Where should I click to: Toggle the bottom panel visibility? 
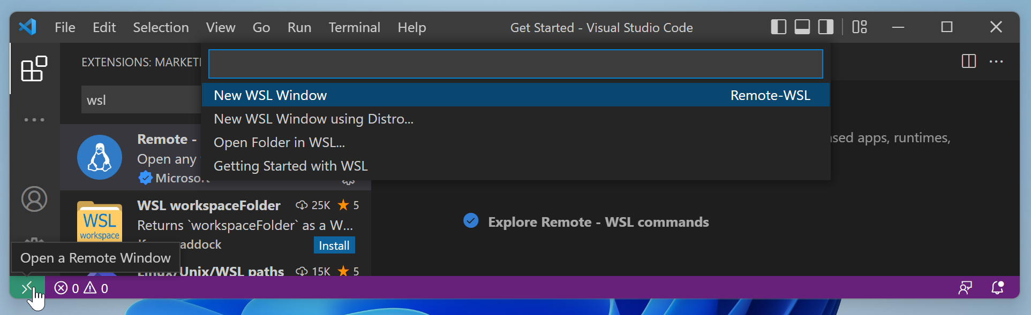click(802, 27)
